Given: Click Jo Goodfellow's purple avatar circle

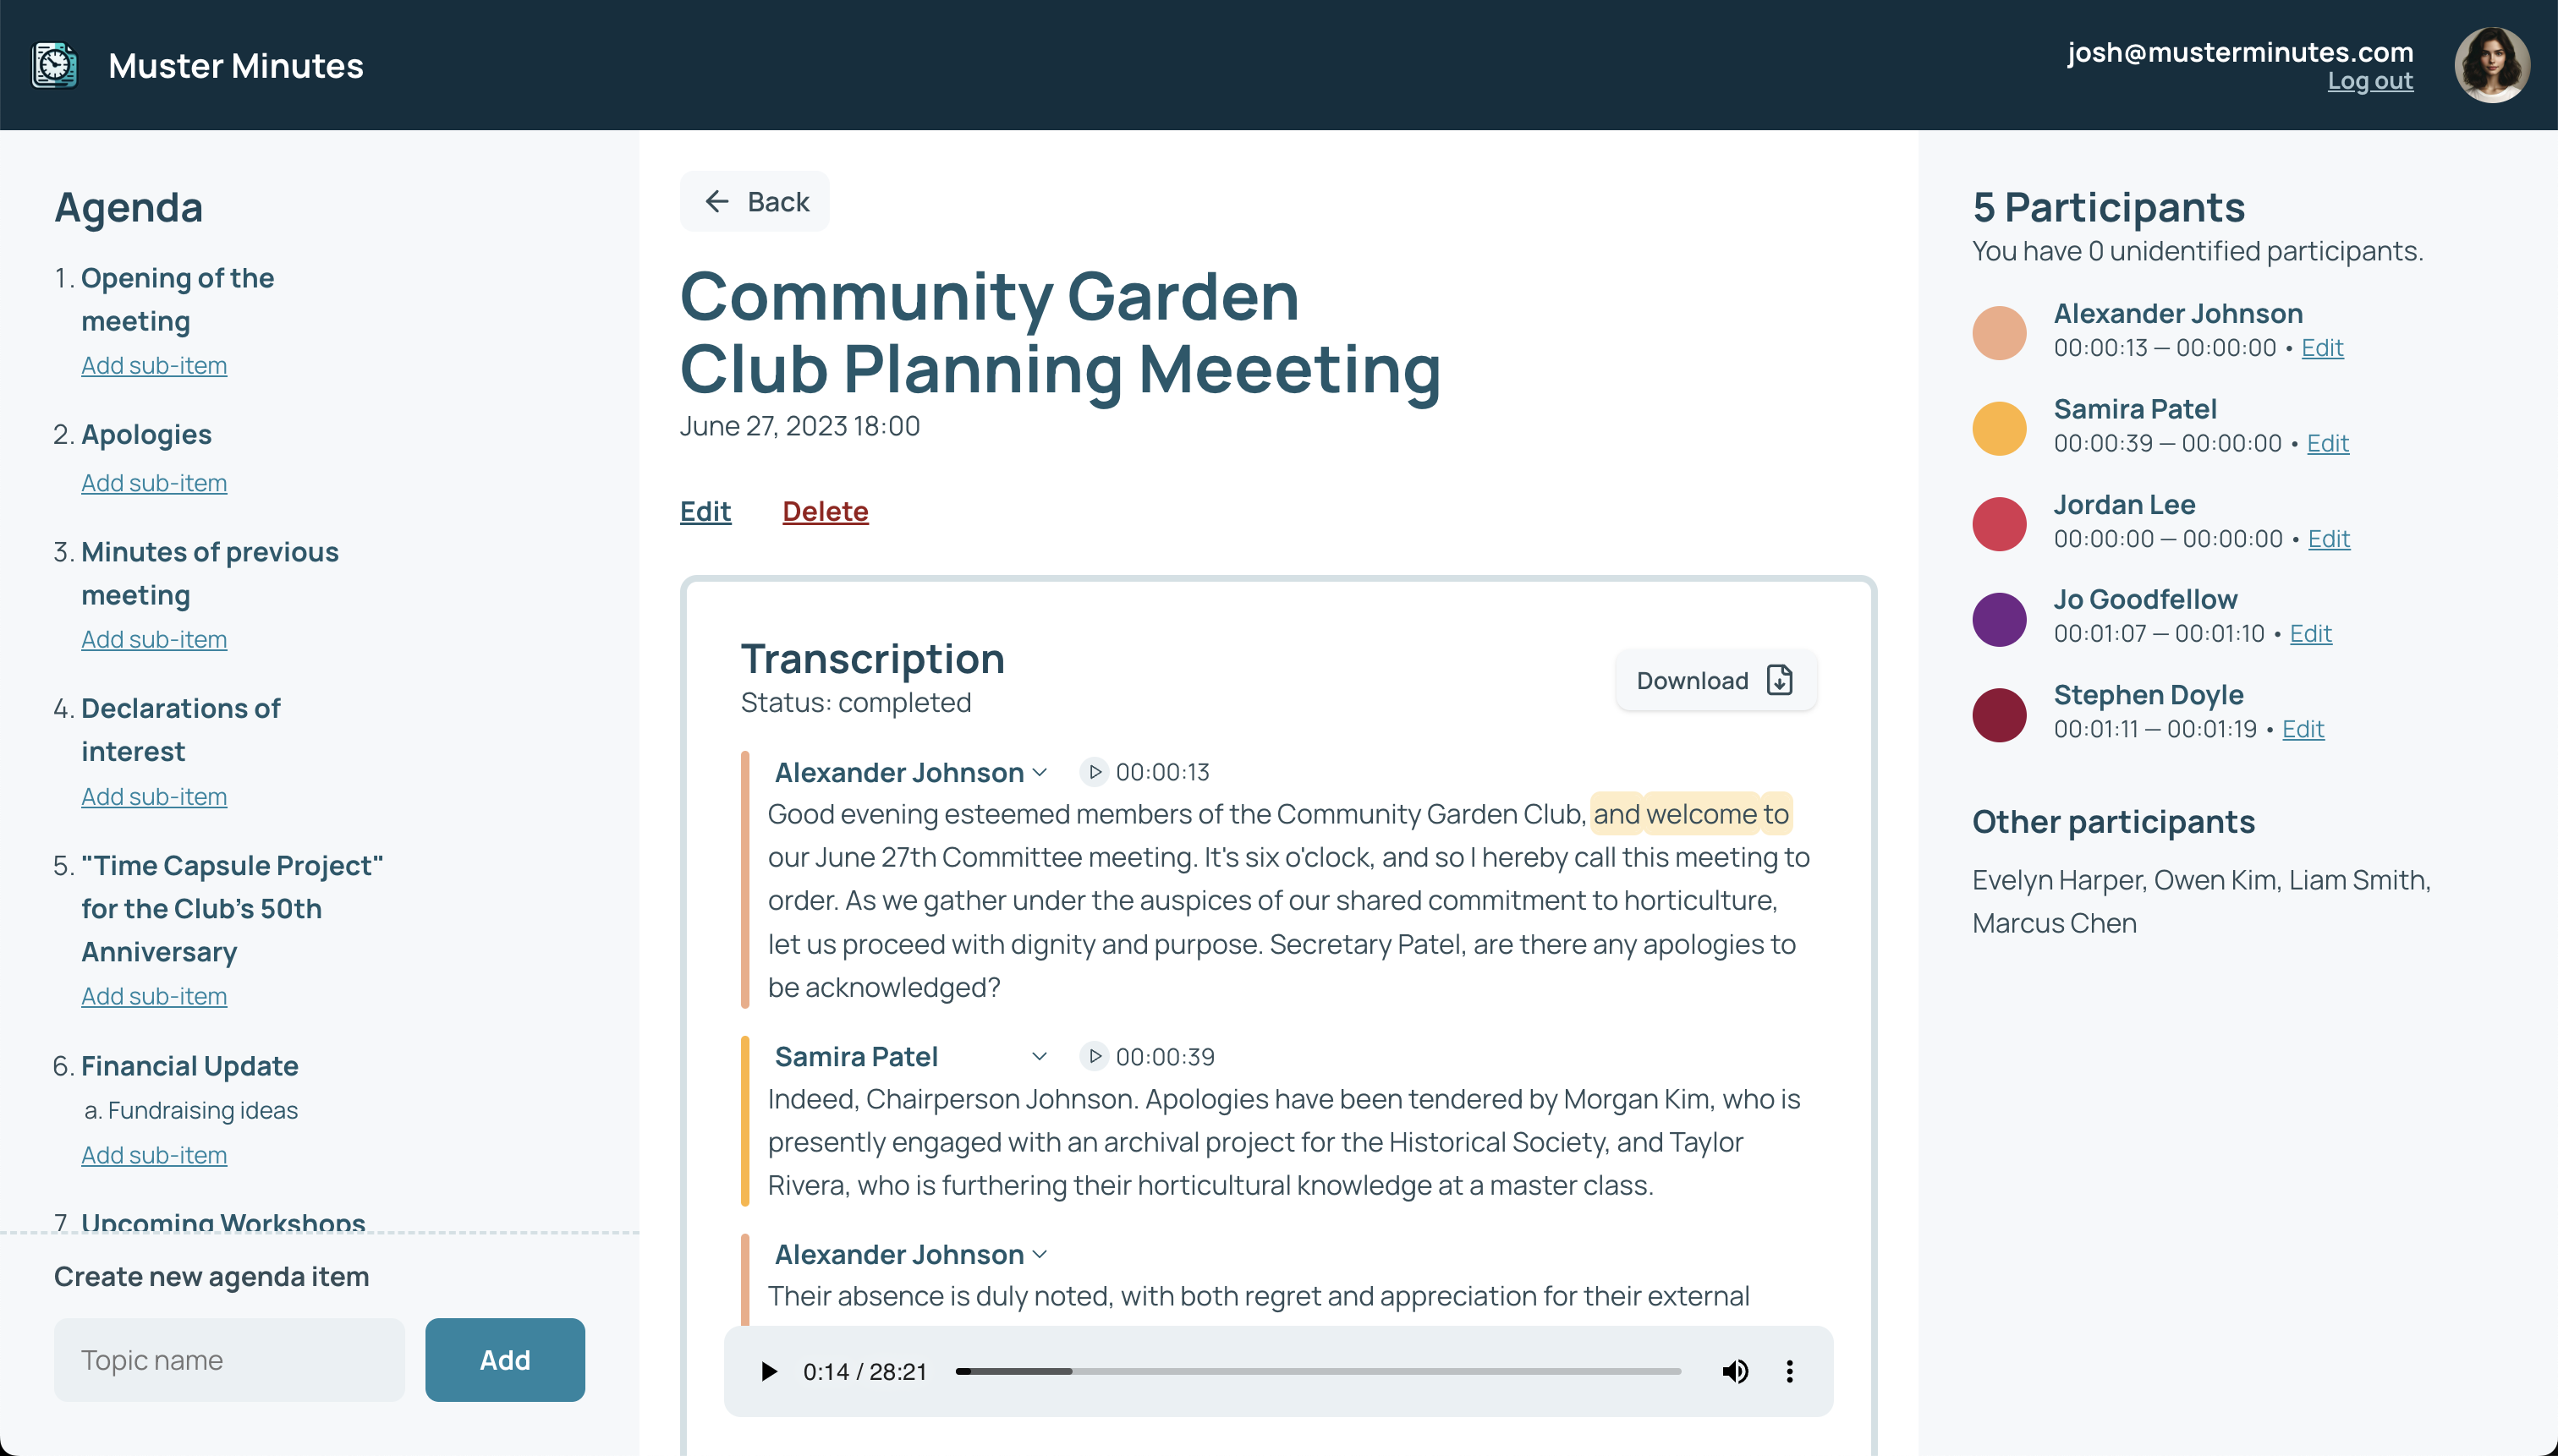Looking at the screenshot, I should tap(1998, 618).
